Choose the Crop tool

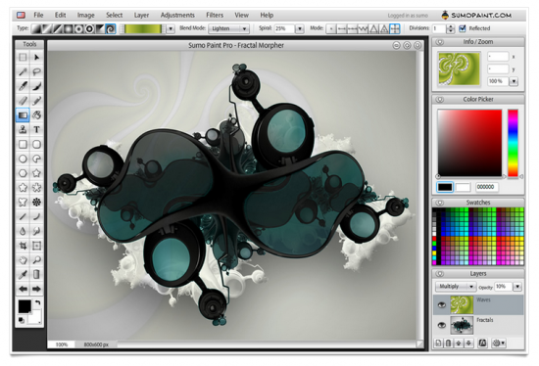click(23, 246)
